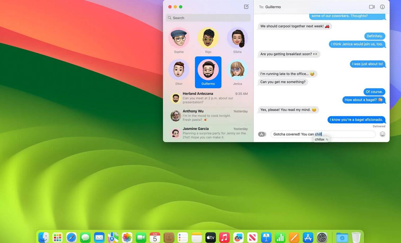This screenshot has height=243, width=401.
Task: Click 'I think Jenica would join us, too.' bubble
Action: (357, 44)
